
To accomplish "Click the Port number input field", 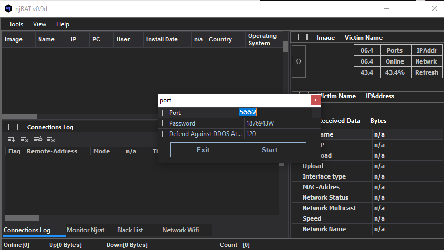I will (x=278, y=112).
